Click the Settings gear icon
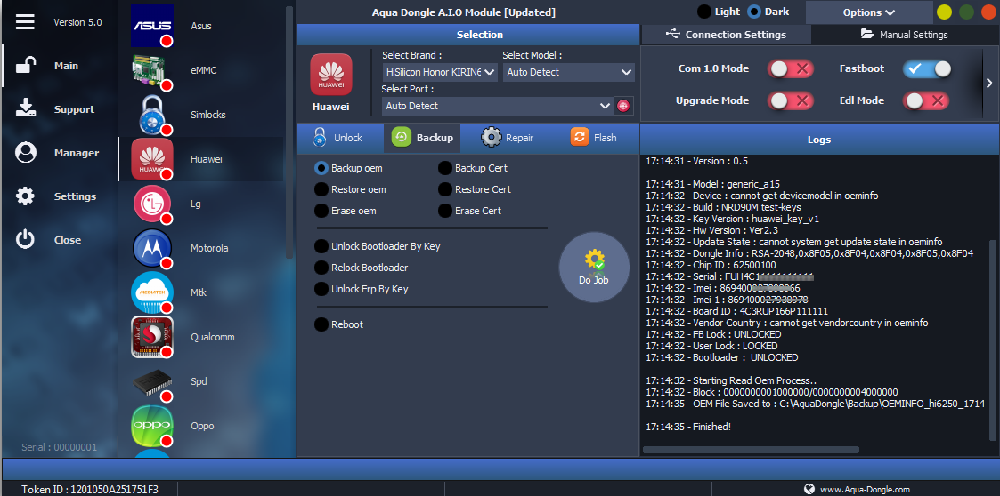Viewport: 1000px width, 496px height. [x=26, y=196]
